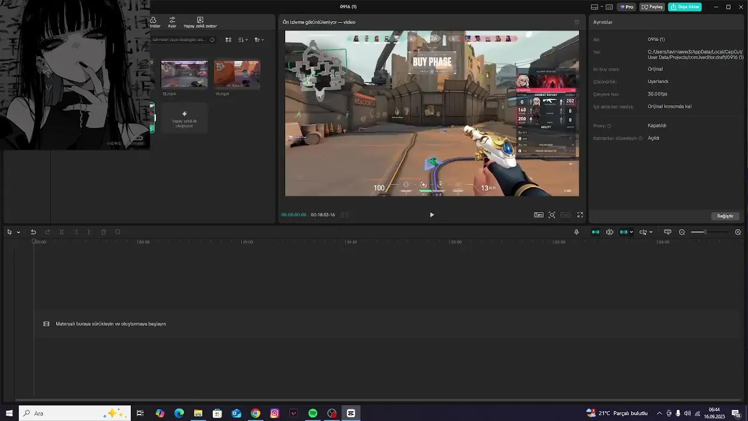The height and width of the screenshot is (421, 748).
Task: Show hidden system tray icons
Action: pyautogui.click(x=660, y=413)
